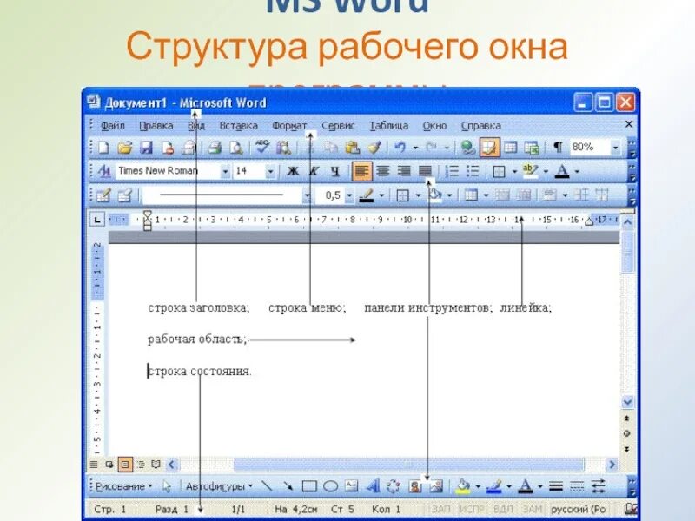Click the New Document icon

click(x=103, y=148)
